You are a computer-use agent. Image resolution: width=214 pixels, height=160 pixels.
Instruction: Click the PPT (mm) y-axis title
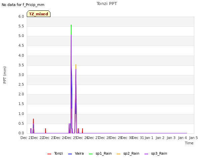5,75
